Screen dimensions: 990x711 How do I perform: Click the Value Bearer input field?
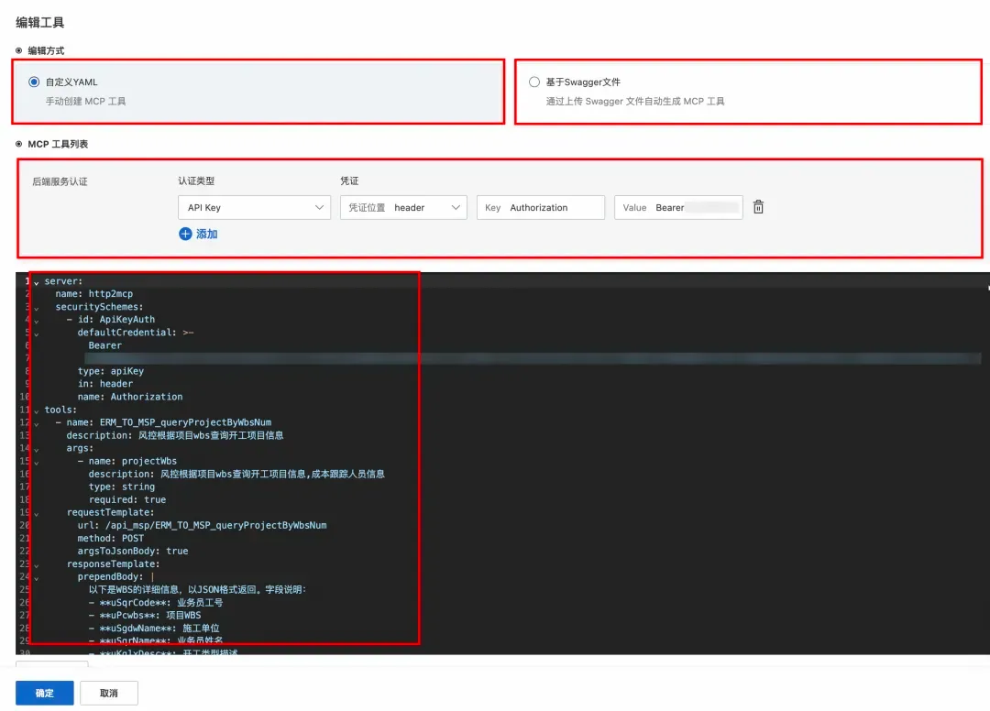click(678, 208)
